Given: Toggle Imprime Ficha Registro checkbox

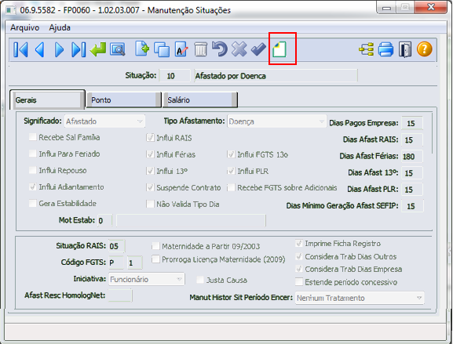Looking at the screenshot, I should 299,244.
